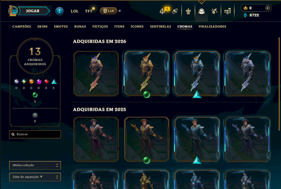Expand the Minha coleção dropdown
The width and height of the screenshot is (281, 189).
point(35,165)
